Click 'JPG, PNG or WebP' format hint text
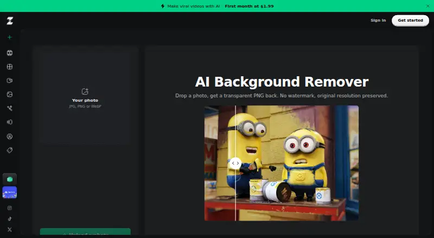The width and height of the screenshot is (434, 238). (85, 107)
